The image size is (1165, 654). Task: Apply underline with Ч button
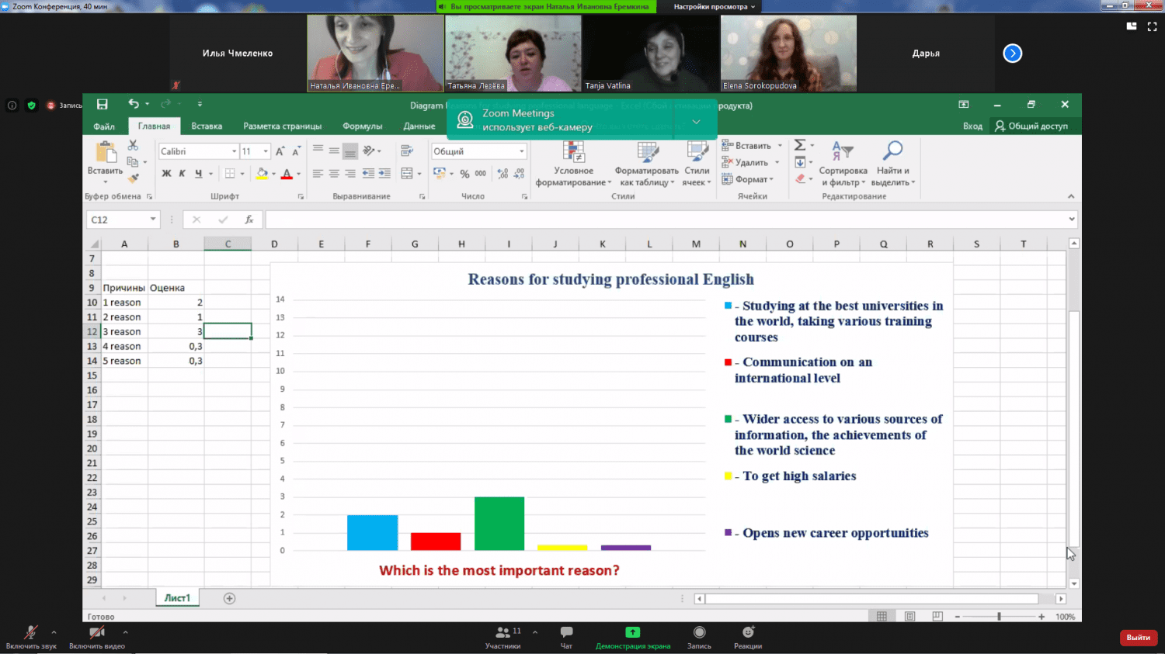pos(199,174)
